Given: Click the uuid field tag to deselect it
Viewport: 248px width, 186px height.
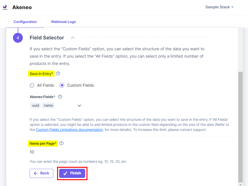Looking at the screenshot, I should [x=35, y=105].
